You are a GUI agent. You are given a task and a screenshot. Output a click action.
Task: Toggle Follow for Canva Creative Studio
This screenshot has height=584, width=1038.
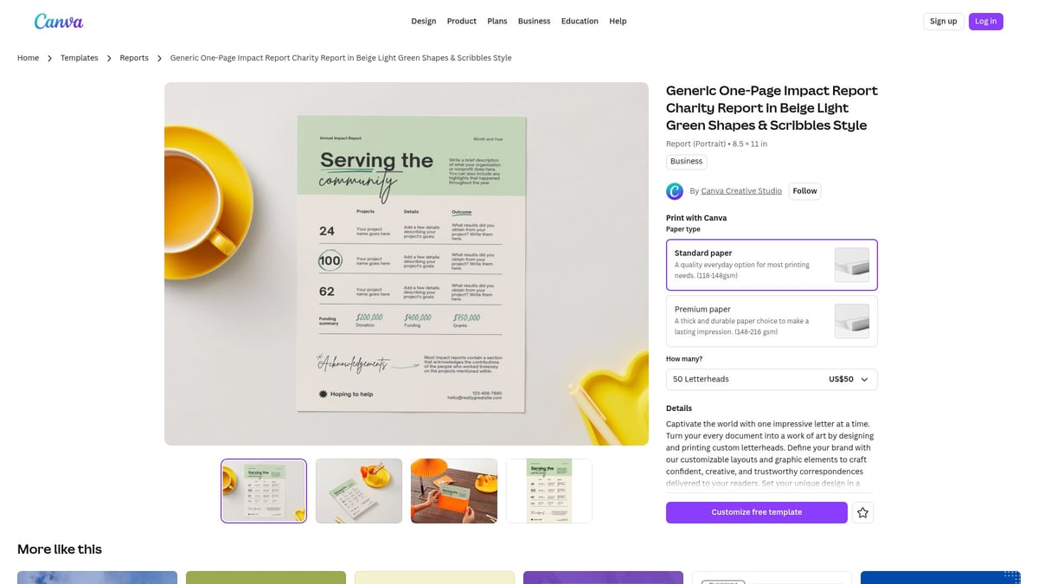pos(804,190)
